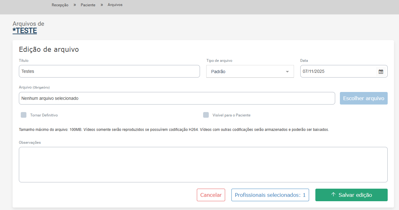Click the Nenhum arquivo selecionado field

[177, 98]
